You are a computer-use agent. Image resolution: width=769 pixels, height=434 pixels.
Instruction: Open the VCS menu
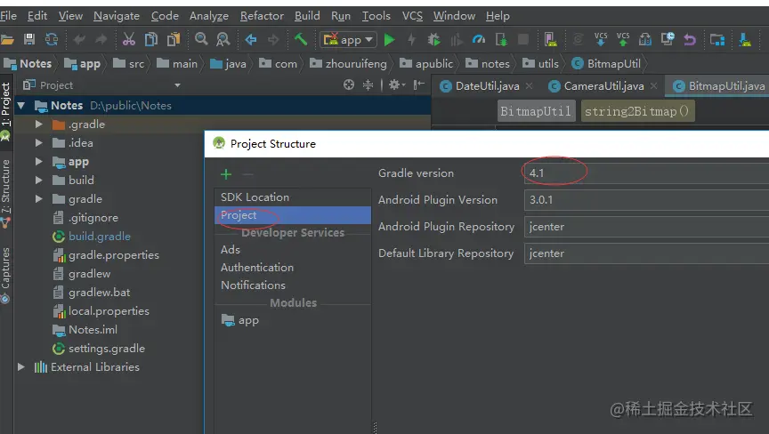pyautogui.click(x=412, y=16)
